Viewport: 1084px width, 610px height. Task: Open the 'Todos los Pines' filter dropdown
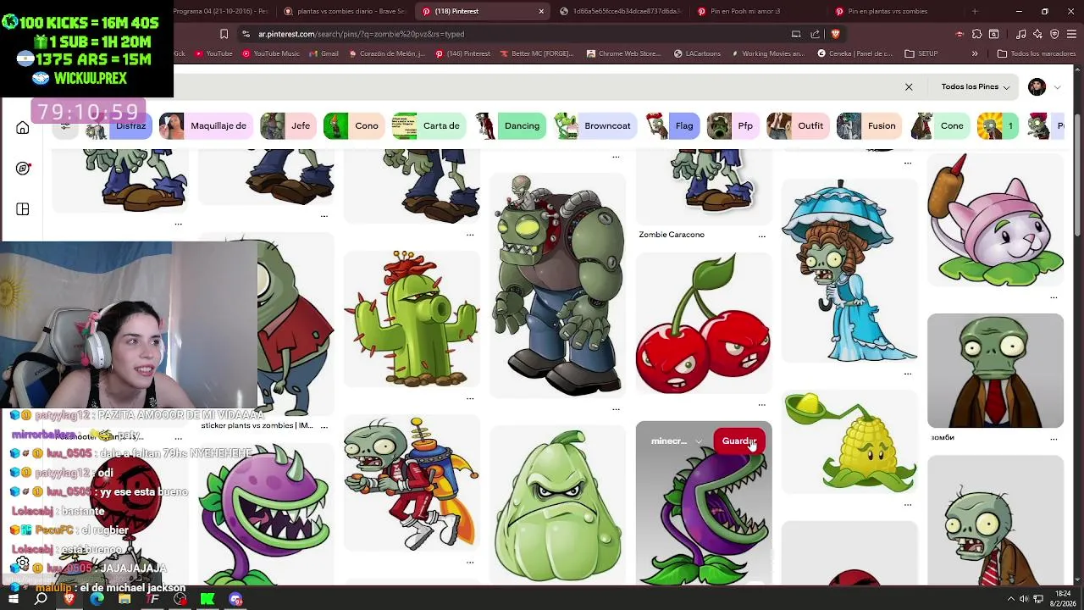975,86
